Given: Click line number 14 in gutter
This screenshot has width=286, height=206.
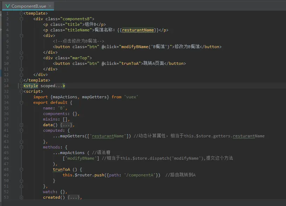Looking at the screenshot, I should 6,86.
